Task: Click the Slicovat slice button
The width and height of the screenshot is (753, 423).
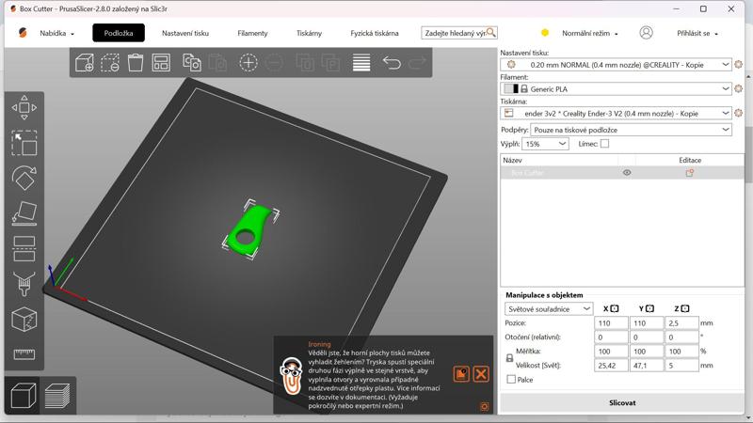Action: 622,403
